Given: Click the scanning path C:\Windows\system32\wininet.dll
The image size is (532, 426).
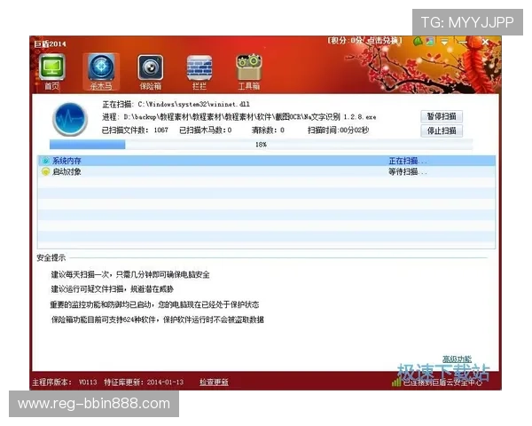Looking at the screenshot, I should tap(193, 104).
